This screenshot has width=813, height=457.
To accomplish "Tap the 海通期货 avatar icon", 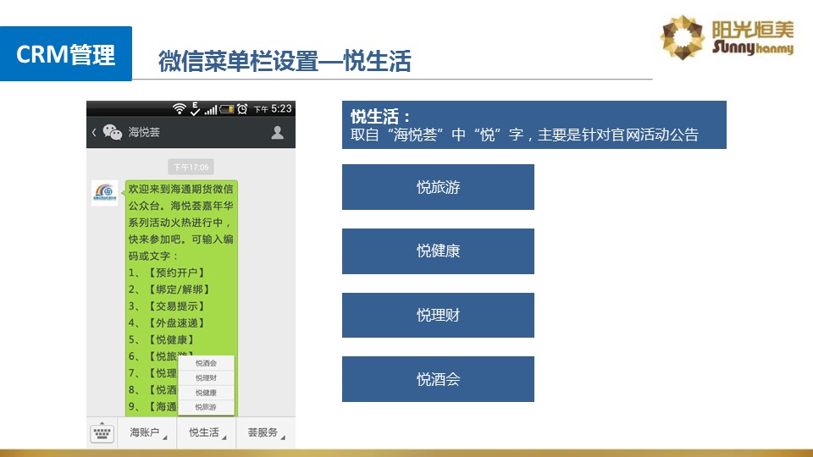I will pyautogui.click(x=105, y=193).
